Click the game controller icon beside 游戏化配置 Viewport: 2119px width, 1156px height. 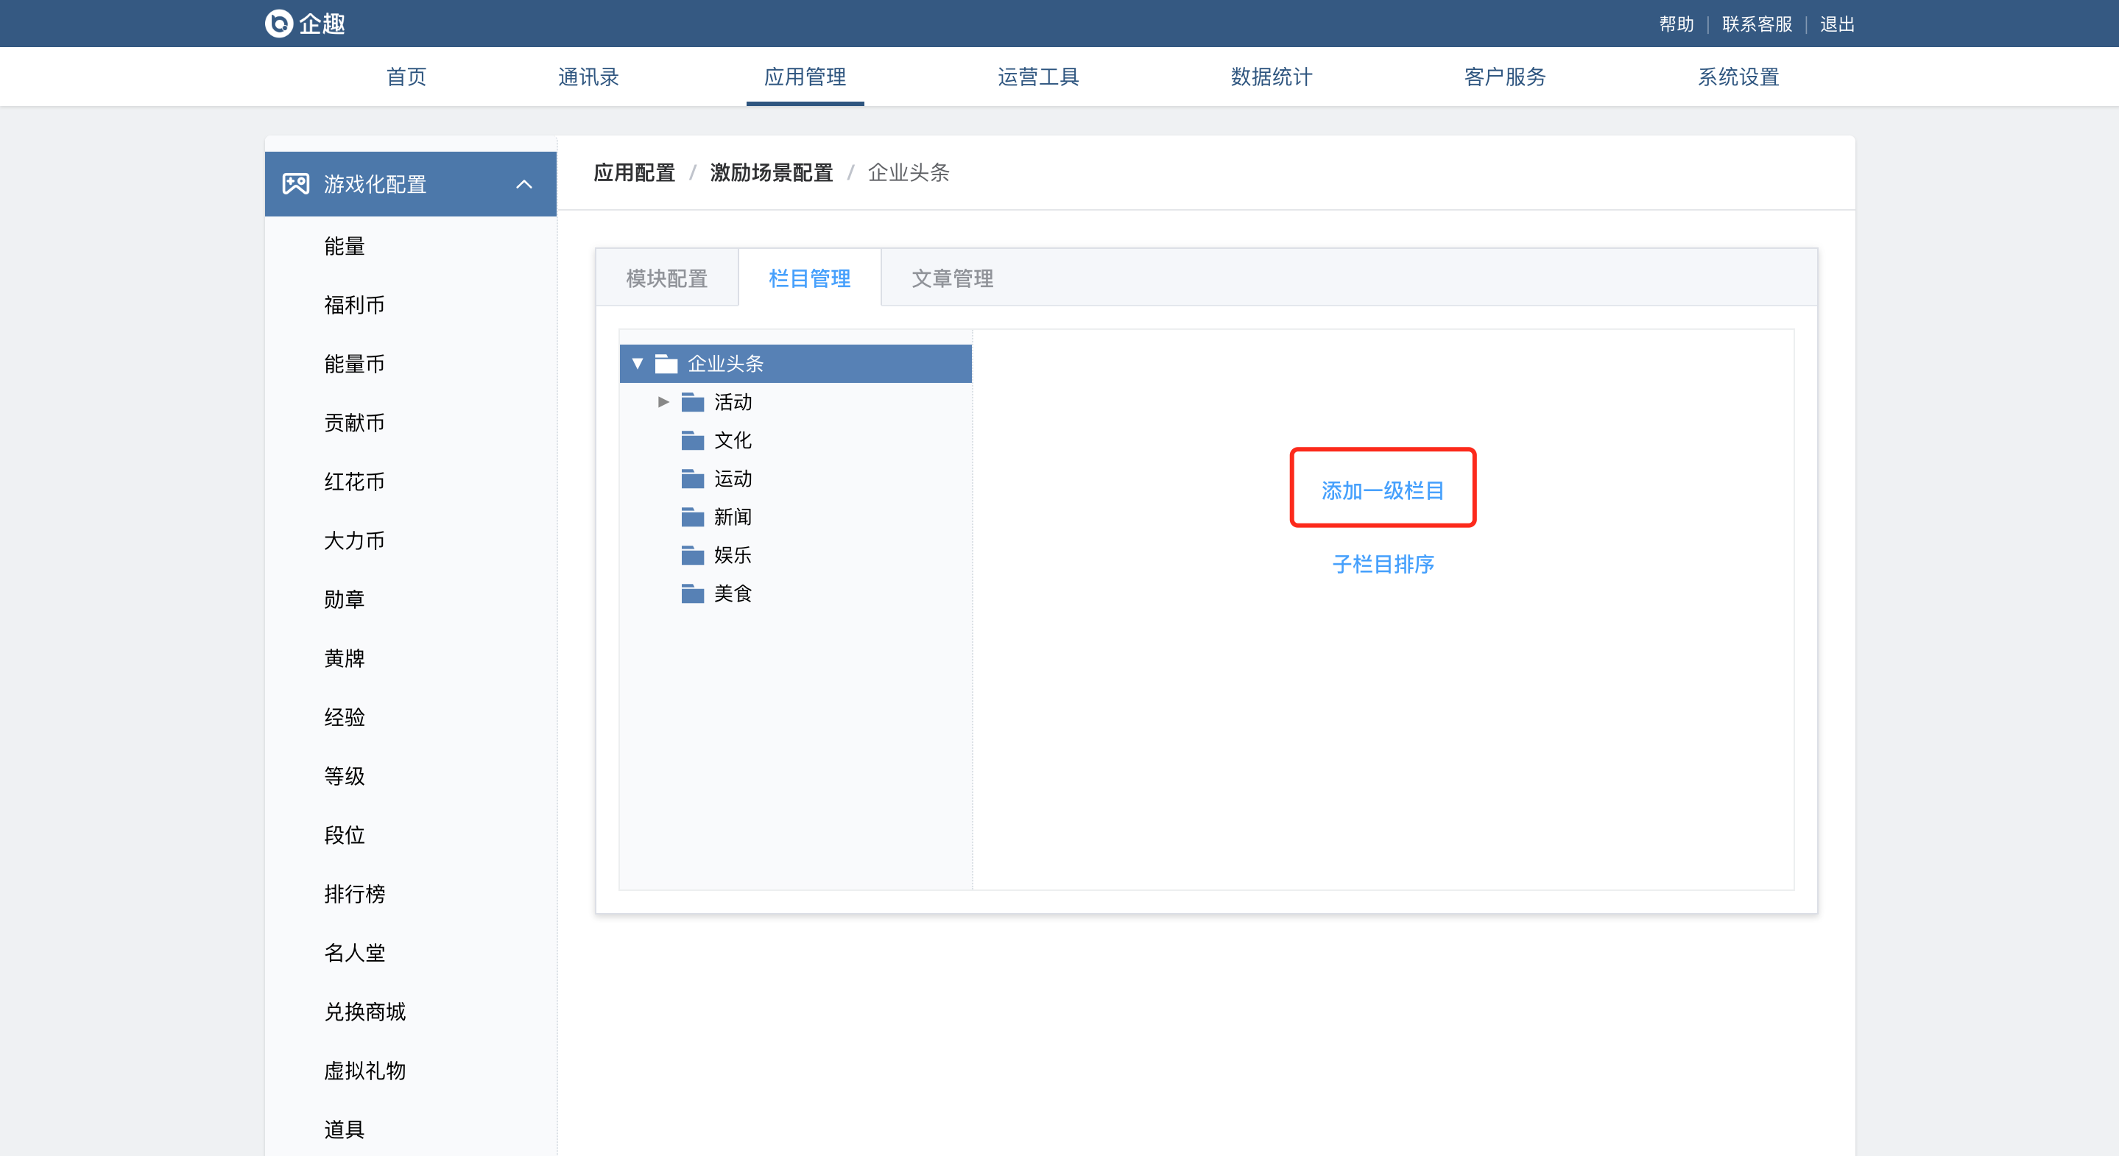(x=295, y=183)
